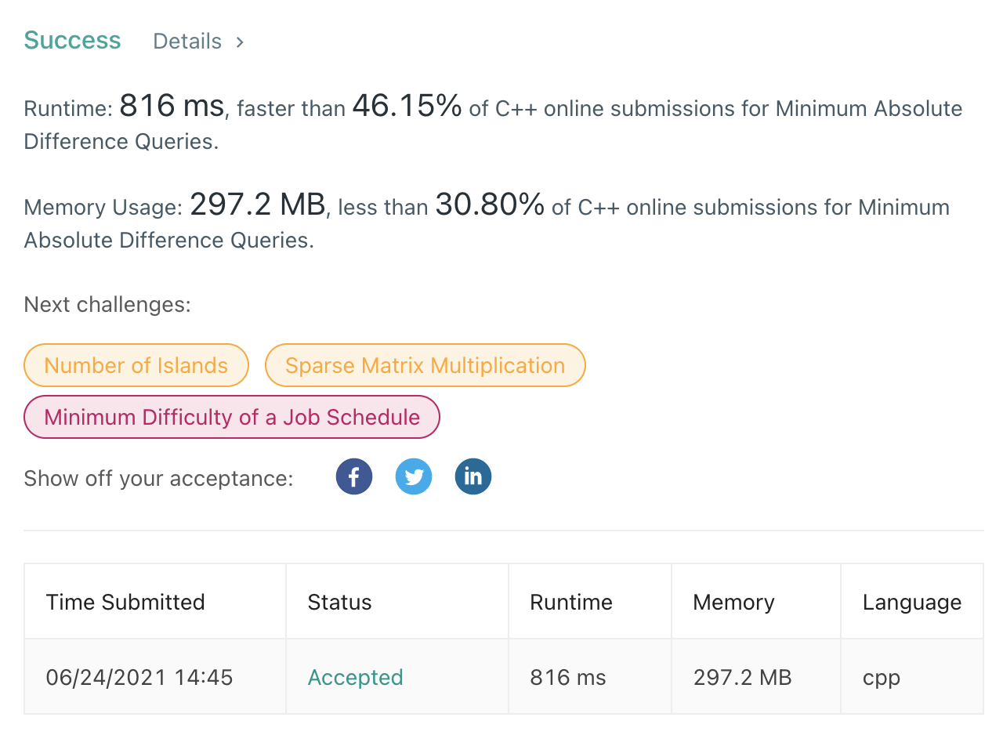Click the Runtime column header
The image size is (1003, 746).
point(571,602)
